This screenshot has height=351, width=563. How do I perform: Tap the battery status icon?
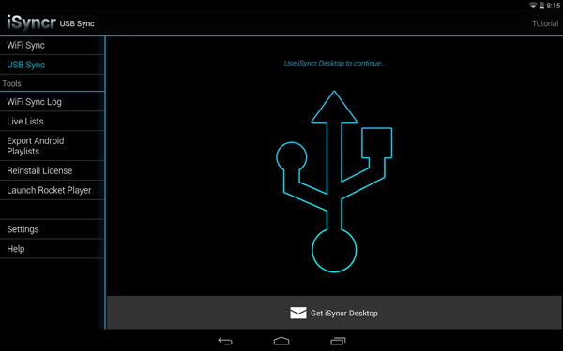(541, 6)
